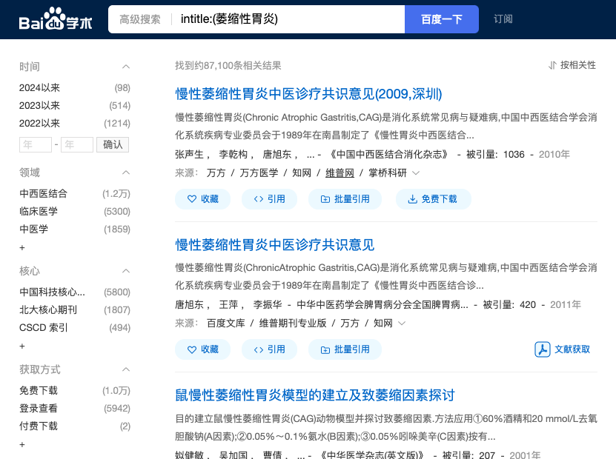Viewport: 616px width, 459px height.
Task: Collapse the 领域 filter section
Action: click(126, 172)
